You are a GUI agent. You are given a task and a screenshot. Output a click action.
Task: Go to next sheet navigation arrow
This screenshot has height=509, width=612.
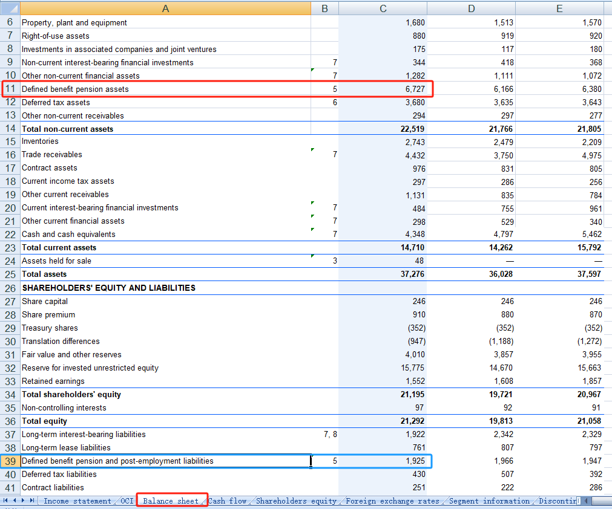23,501
